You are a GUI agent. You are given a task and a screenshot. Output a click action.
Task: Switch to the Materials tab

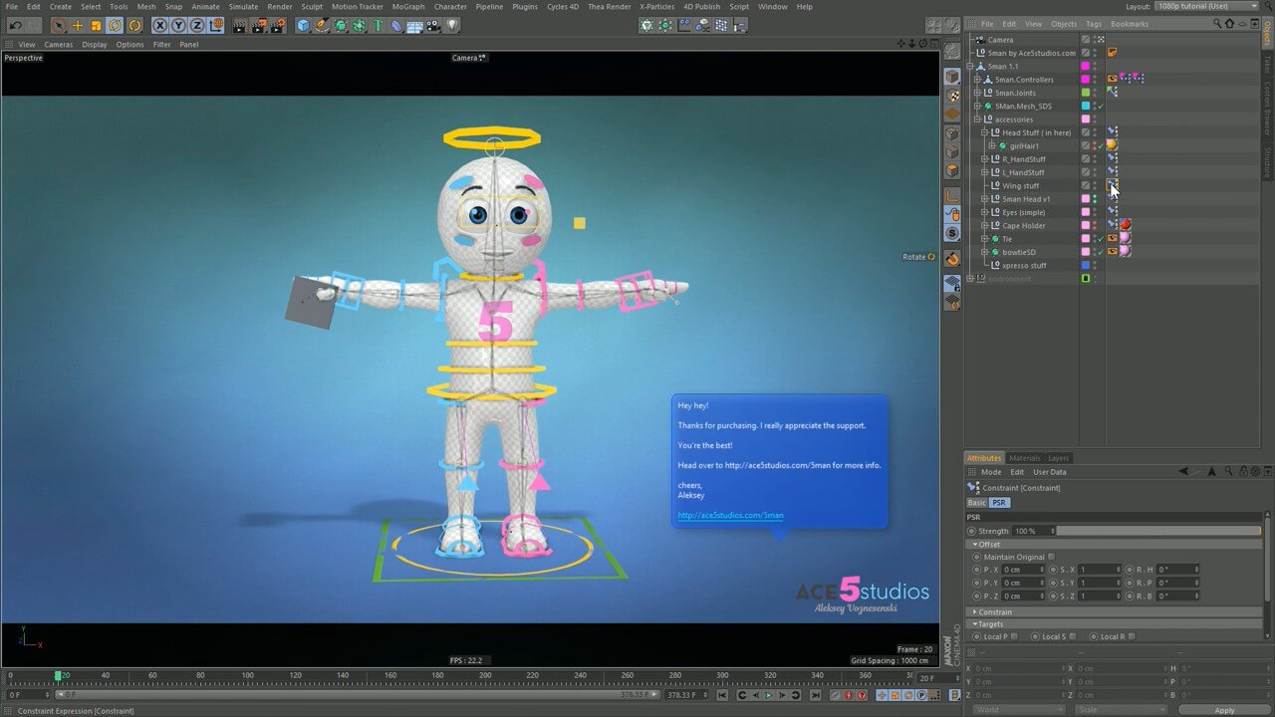click(1024, 458)
